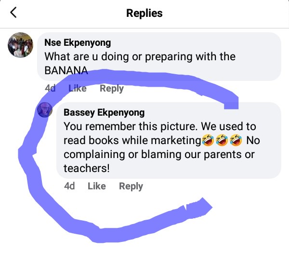Select the Replies header title

[144, 13]
